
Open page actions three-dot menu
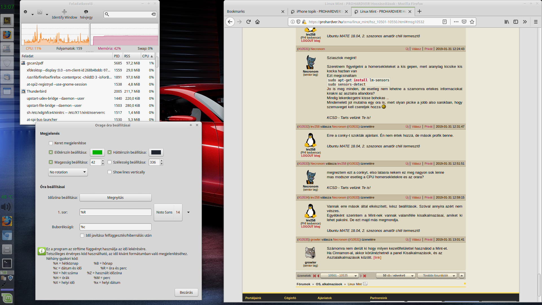pyautogui.click(x=456, y=22)
